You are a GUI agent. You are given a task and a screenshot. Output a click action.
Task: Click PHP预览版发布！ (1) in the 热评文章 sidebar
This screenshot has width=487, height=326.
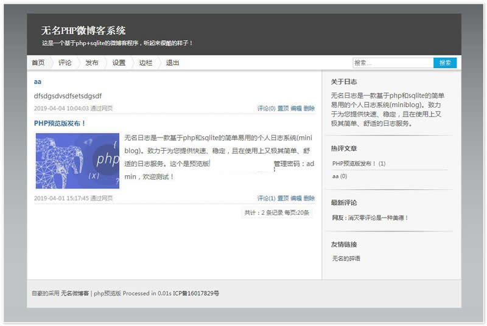tap(359, 164)
